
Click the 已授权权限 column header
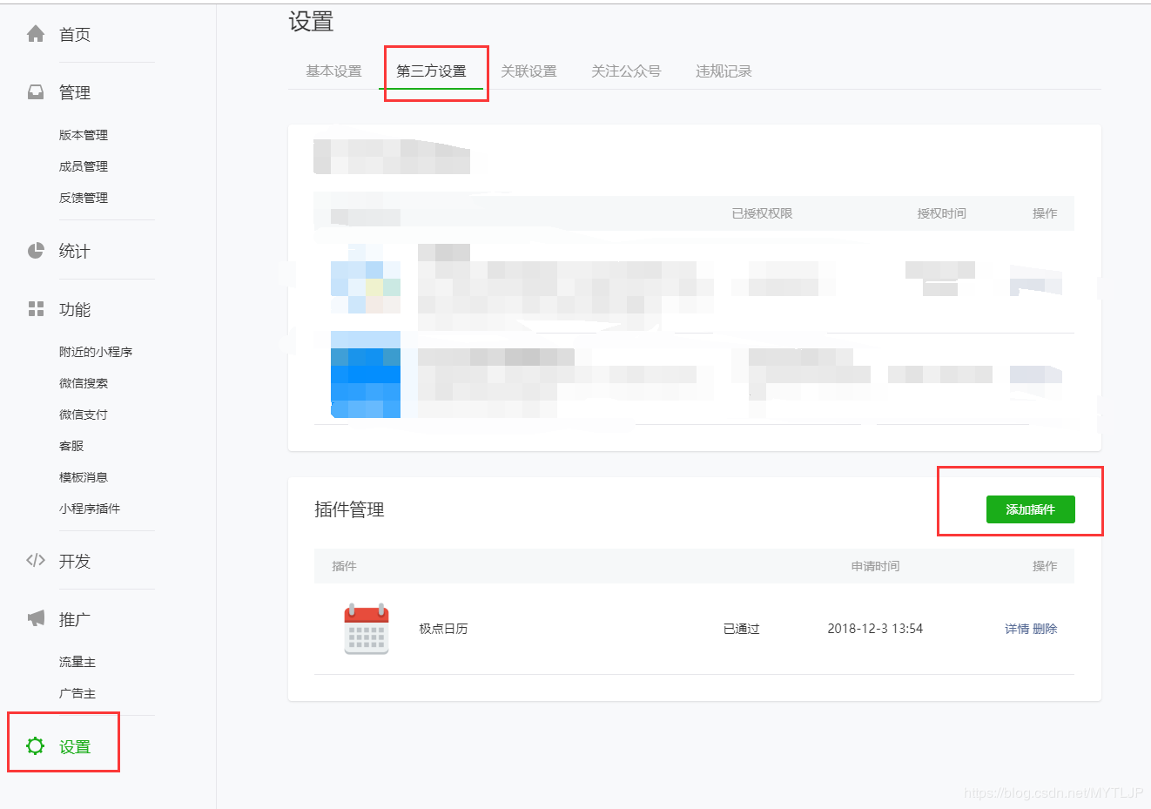pos(762,213)
